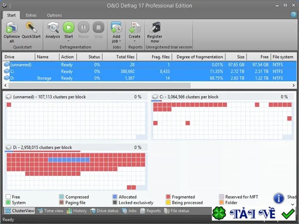
Task: Click the Add job calendar icon
Action: click(117, 27)
